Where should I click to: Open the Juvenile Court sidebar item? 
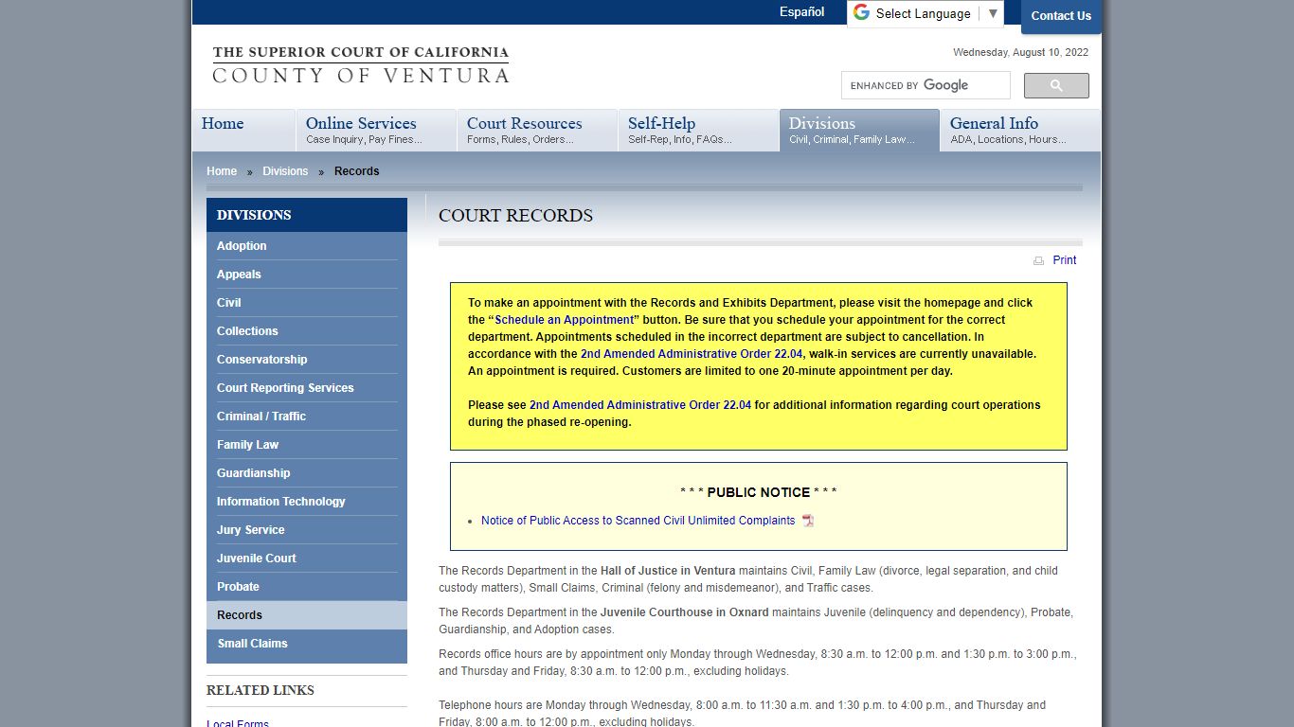(x=307, y=559)
